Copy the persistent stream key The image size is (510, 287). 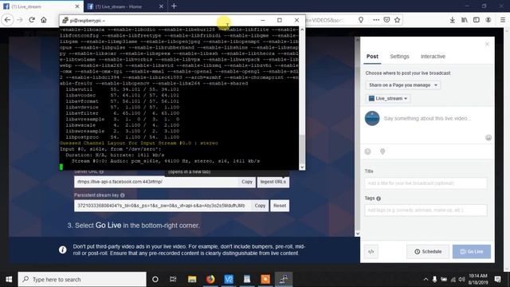click(260, 206)
